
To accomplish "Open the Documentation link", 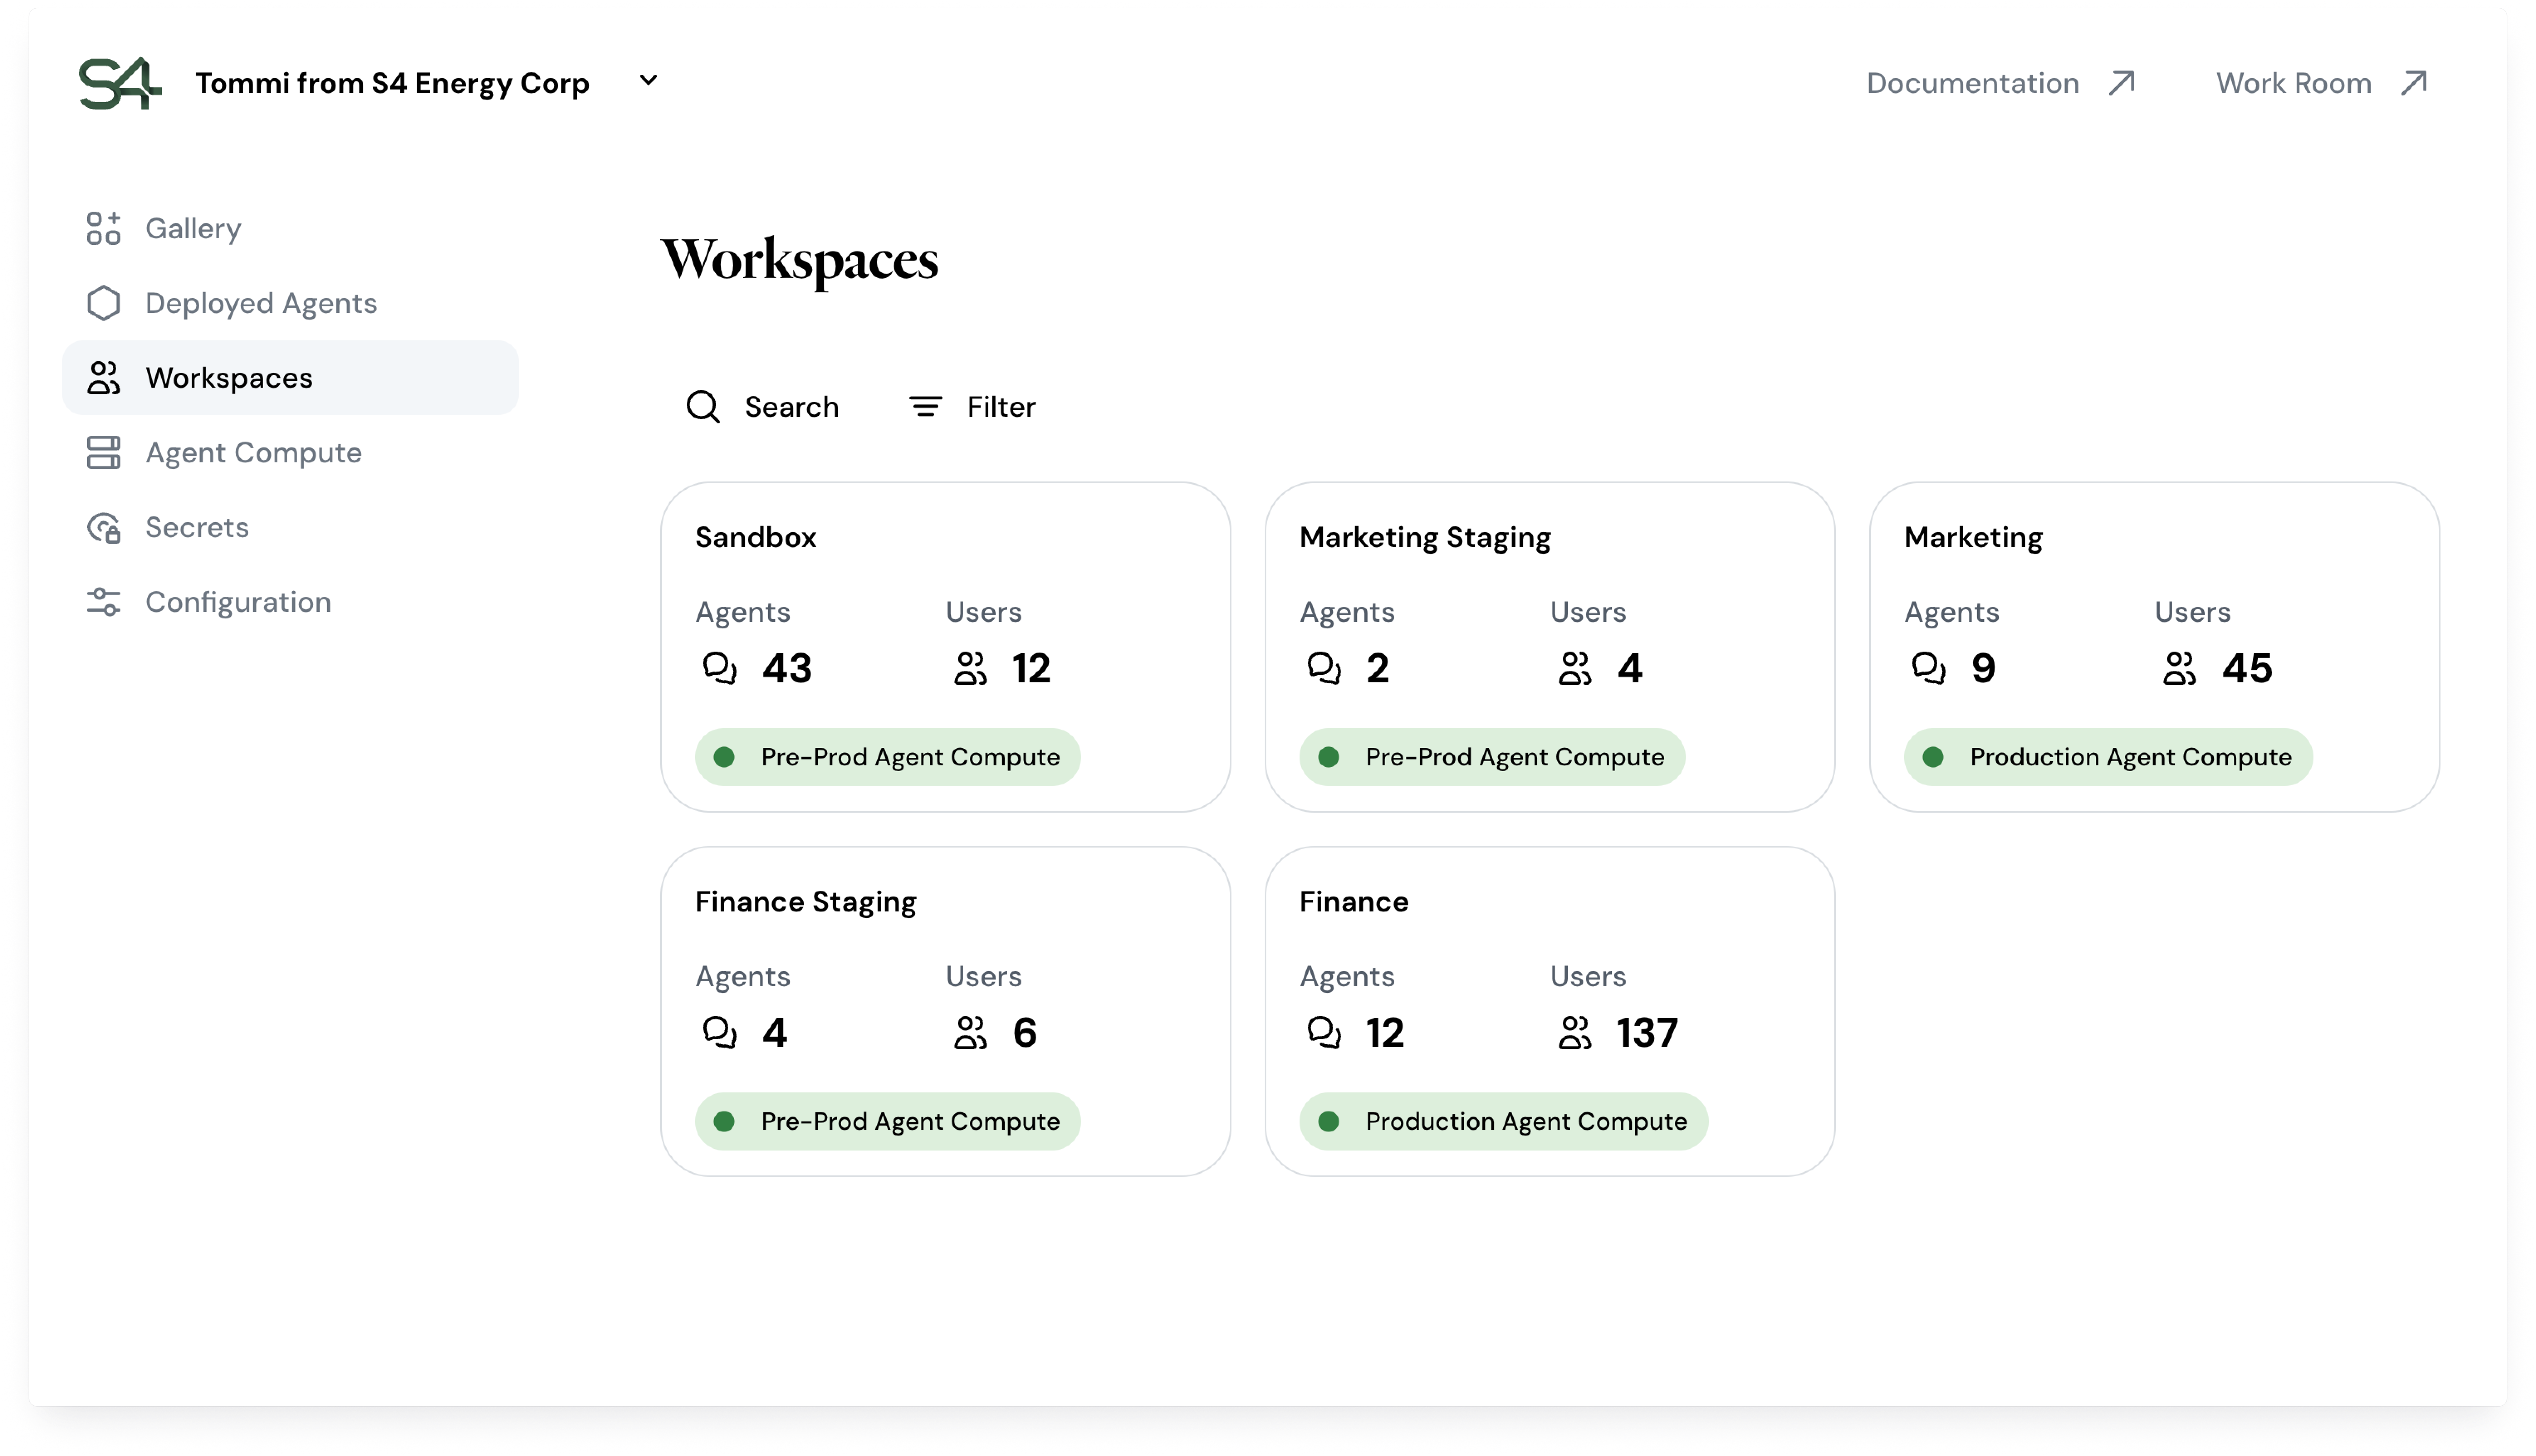I will [x=1972, y=83].
